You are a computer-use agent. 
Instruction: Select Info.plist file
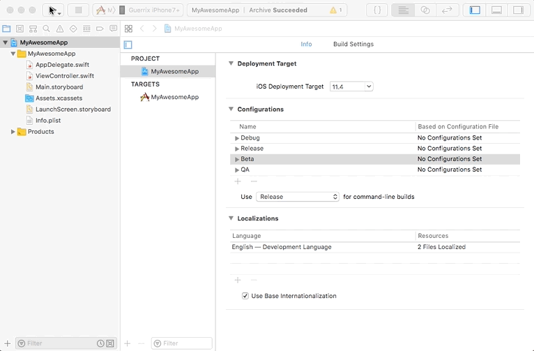click(x=48, y=120)
